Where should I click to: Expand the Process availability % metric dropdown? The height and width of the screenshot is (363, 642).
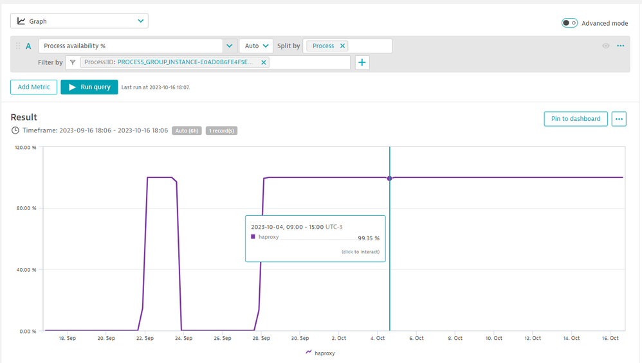point(230,46)
